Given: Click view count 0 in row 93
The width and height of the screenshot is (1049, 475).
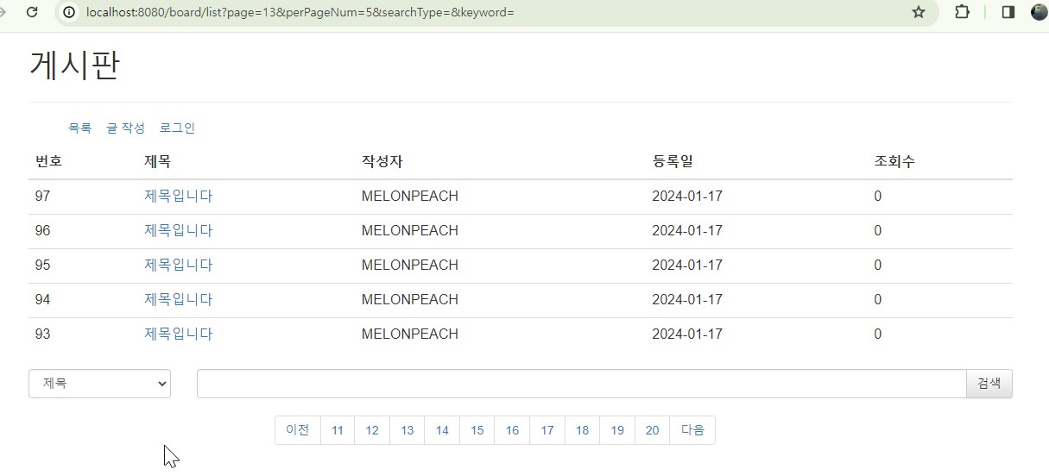Looking at the screenshot, I should (x=878, y=334).
